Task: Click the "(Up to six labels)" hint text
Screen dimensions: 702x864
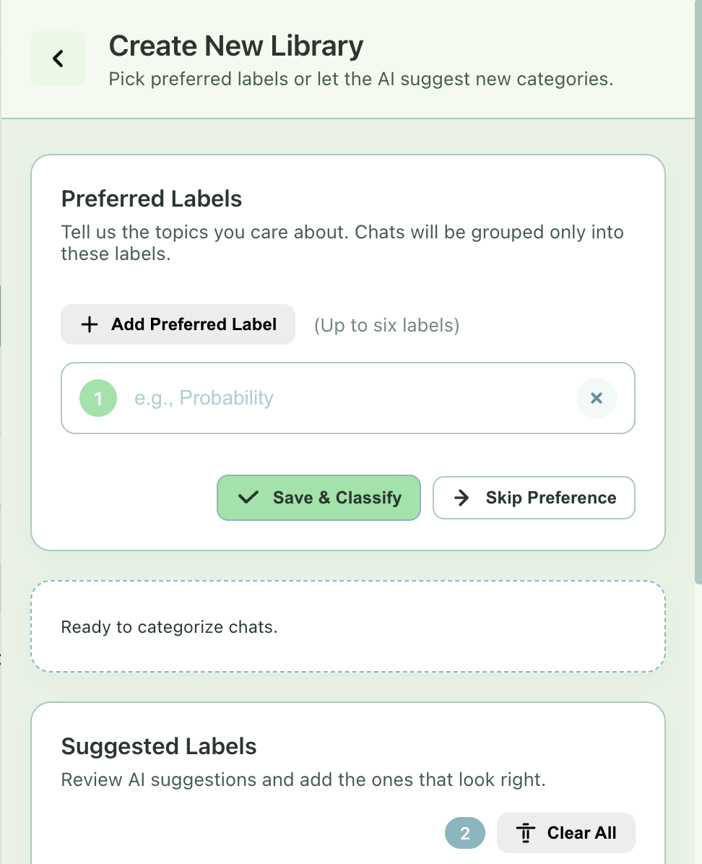Action: (386, 325)
